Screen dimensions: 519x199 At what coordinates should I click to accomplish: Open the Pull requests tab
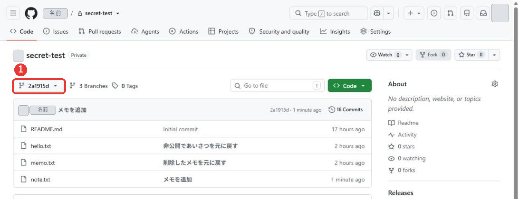(100, 32)
